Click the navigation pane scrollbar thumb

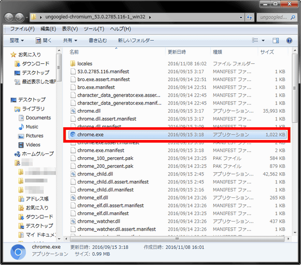coord(59,68)
